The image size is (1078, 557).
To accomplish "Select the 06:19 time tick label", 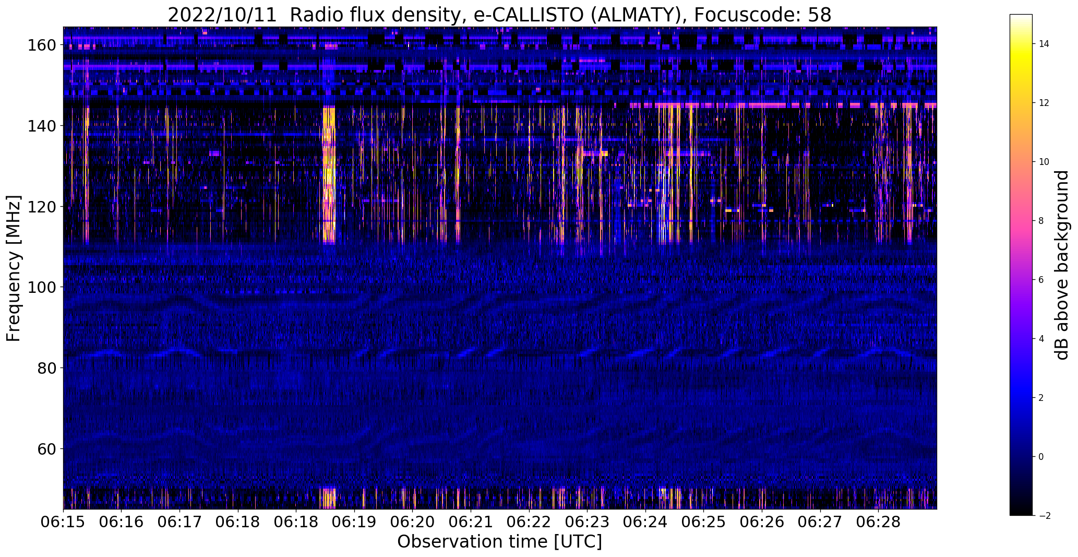I will [354, 523].
